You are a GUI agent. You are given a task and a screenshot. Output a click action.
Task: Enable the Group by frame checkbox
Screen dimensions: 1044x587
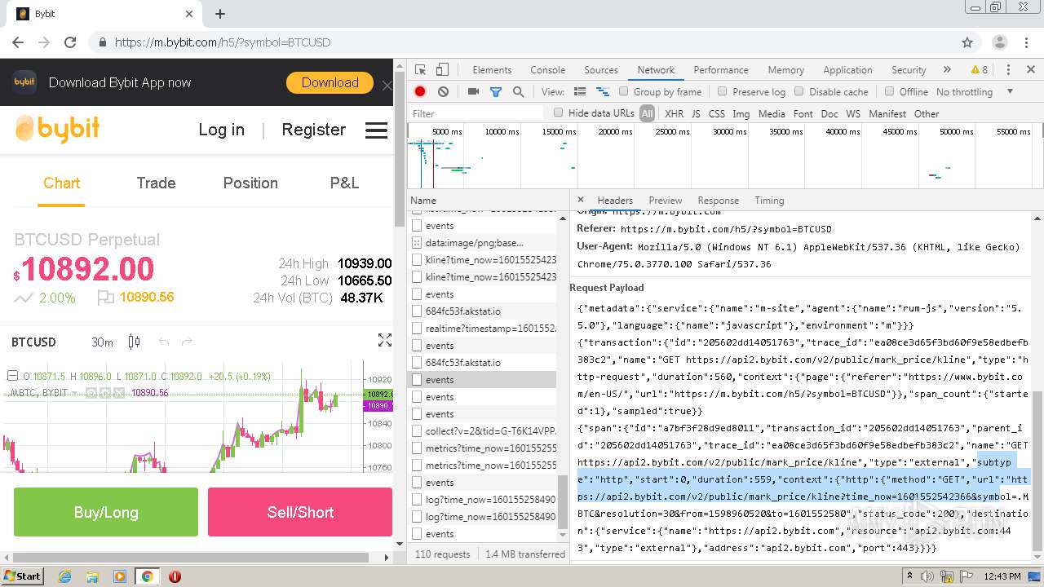(x=624, y=92)
